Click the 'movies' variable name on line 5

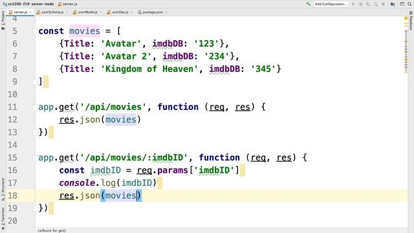[85, 31]
